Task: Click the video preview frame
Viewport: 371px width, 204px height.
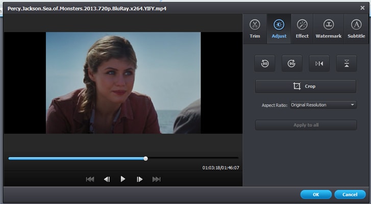Action: (x=123, y=83)
